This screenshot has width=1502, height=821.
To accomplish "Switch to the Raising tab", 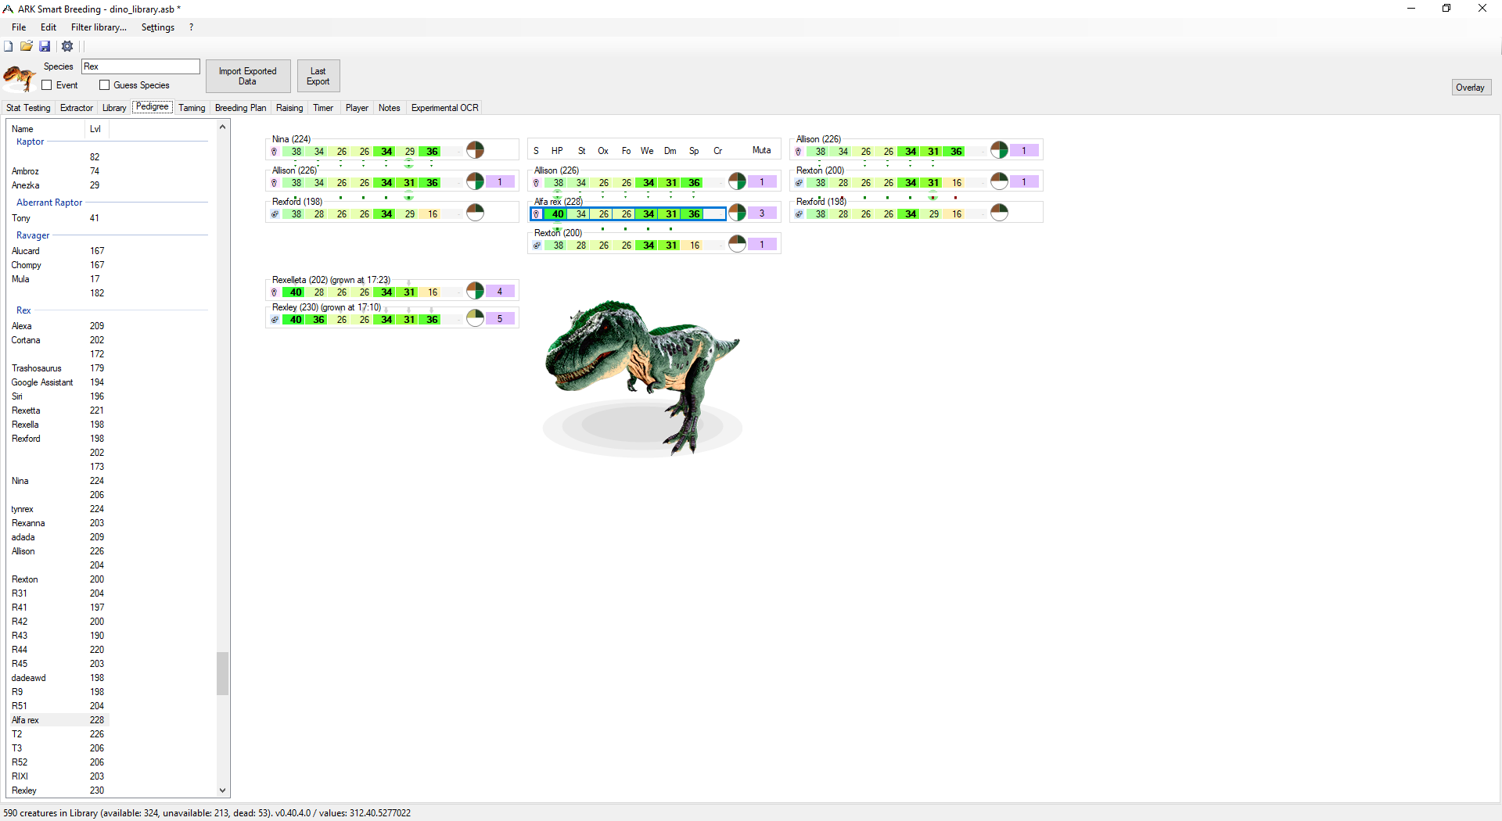I will (x=289, y=108).
